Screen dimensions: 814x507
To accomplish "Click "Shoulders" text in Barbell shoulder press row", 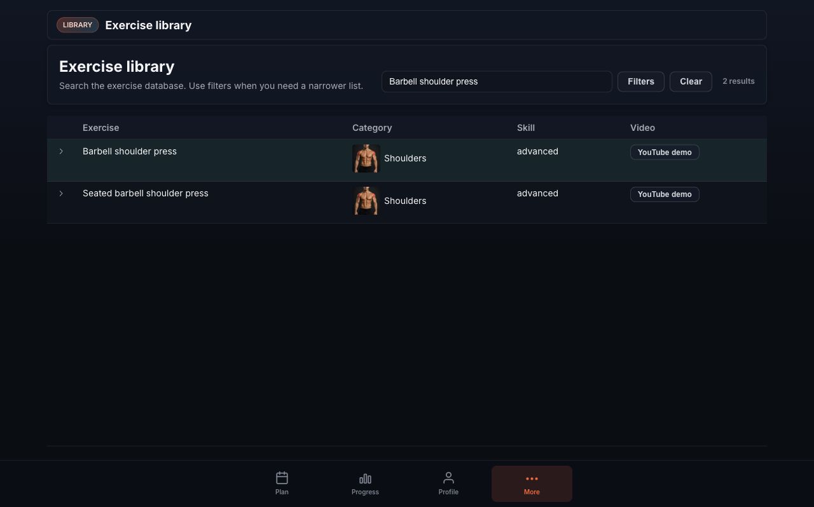I will click(x=405, y=158).
